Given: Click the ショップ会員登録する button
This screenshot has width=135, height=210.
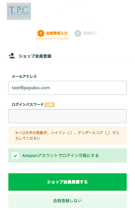Looking at the screenshot, I should pos(67,182).
